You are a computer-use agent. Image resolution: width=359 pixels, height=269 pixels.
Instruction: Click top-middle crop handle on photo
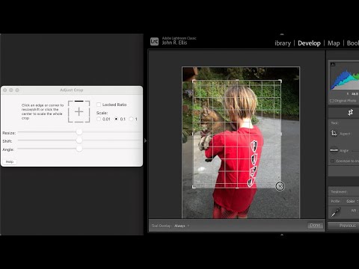(x=237, y=80)
